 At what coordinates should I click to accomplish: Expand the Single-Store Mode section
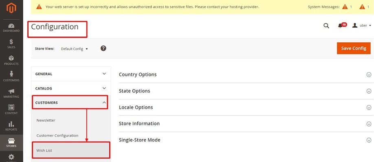click(245, 140)
